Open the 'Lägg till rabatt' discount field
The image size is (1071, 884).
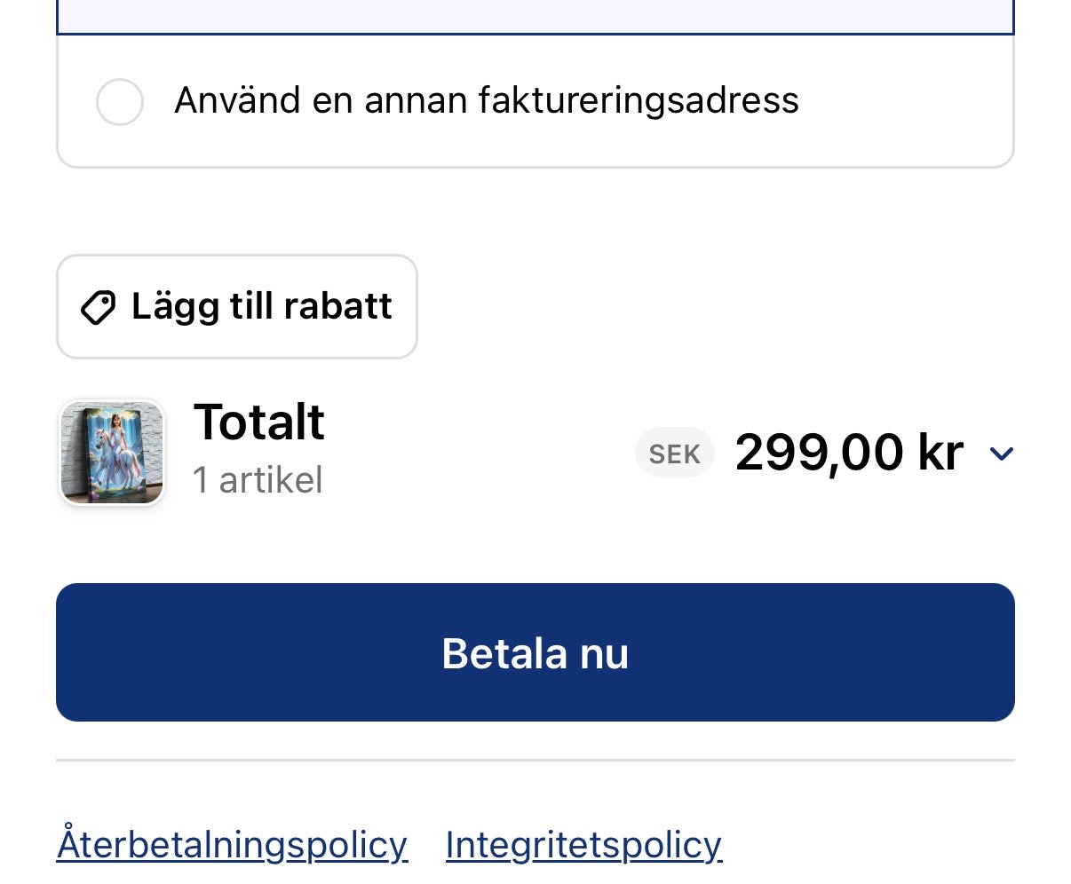tap(236, 307)
